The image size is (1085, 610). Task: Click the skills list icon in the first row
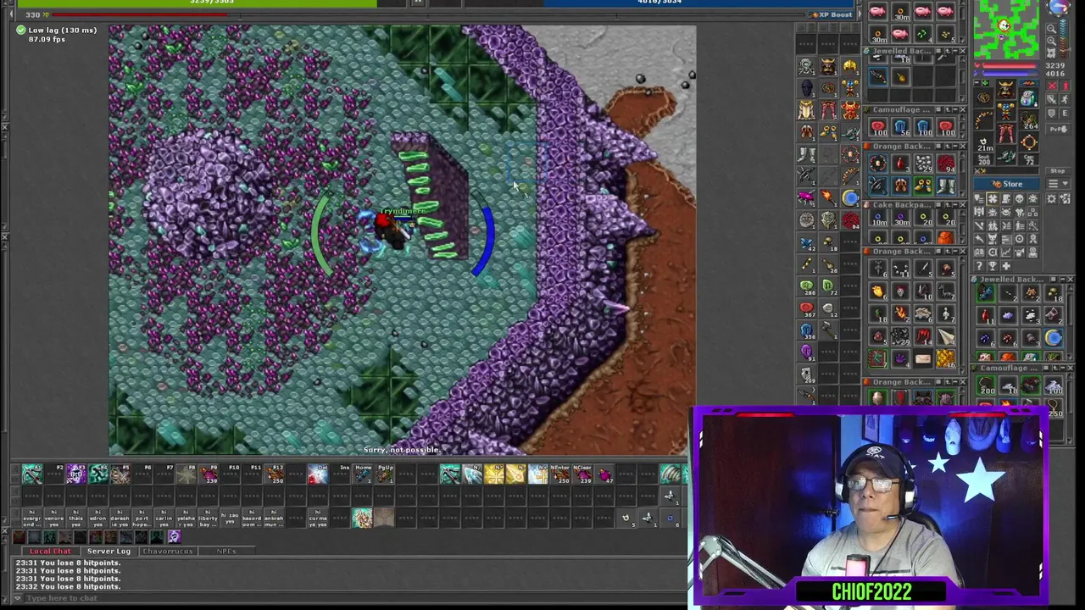tap(979, 198)
